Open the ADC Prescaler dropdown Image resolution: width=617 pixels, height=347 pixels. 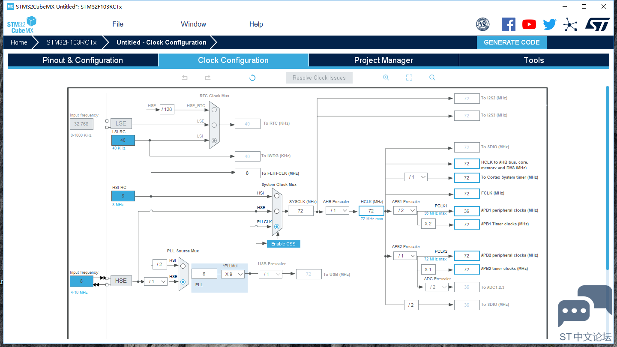(437, 287)
